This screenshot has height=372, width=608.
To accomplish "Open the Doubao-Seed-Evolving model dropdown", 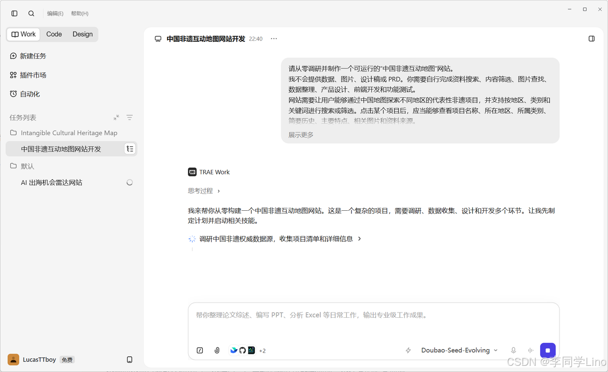I will pyautogui.click(x=459, y=351).
